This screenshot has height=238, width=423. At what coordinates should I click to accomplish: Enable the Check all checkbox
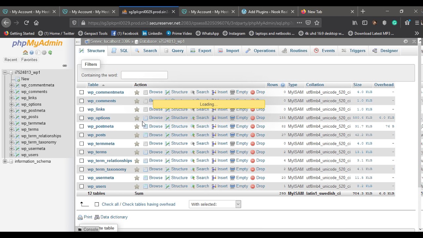(97, 204)
